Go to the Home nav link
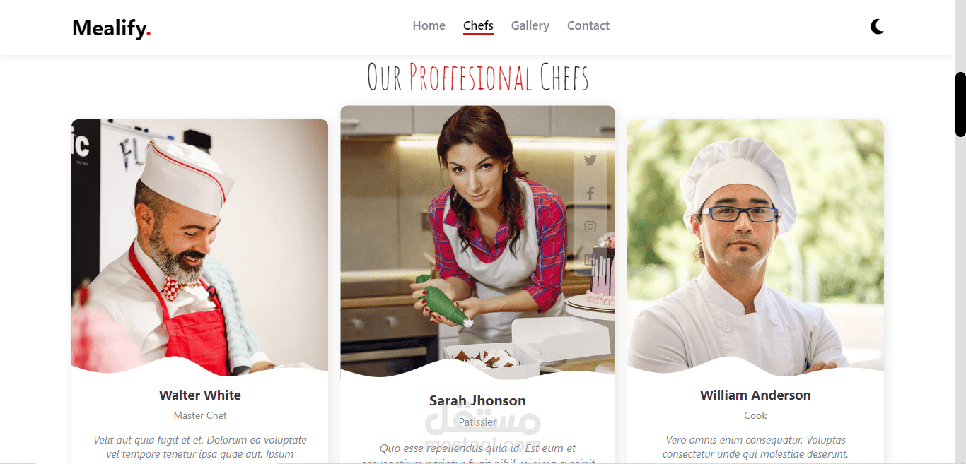This screenshot has height=464, width=966. tap(429, 25)
